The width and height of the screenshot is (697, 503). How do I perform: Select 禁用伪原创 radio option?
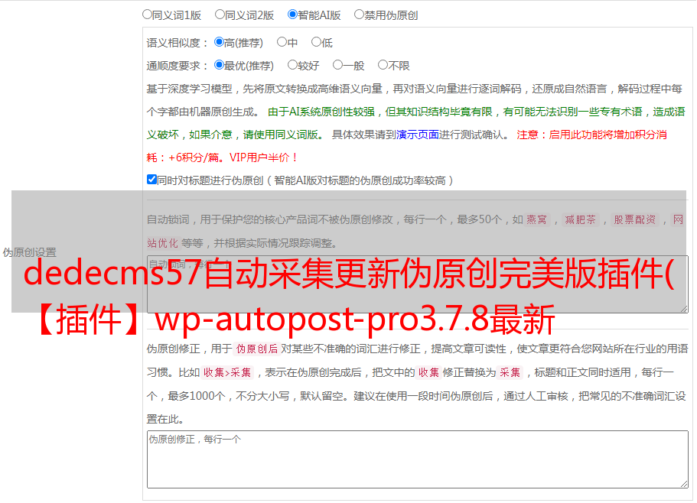[359, 15]
